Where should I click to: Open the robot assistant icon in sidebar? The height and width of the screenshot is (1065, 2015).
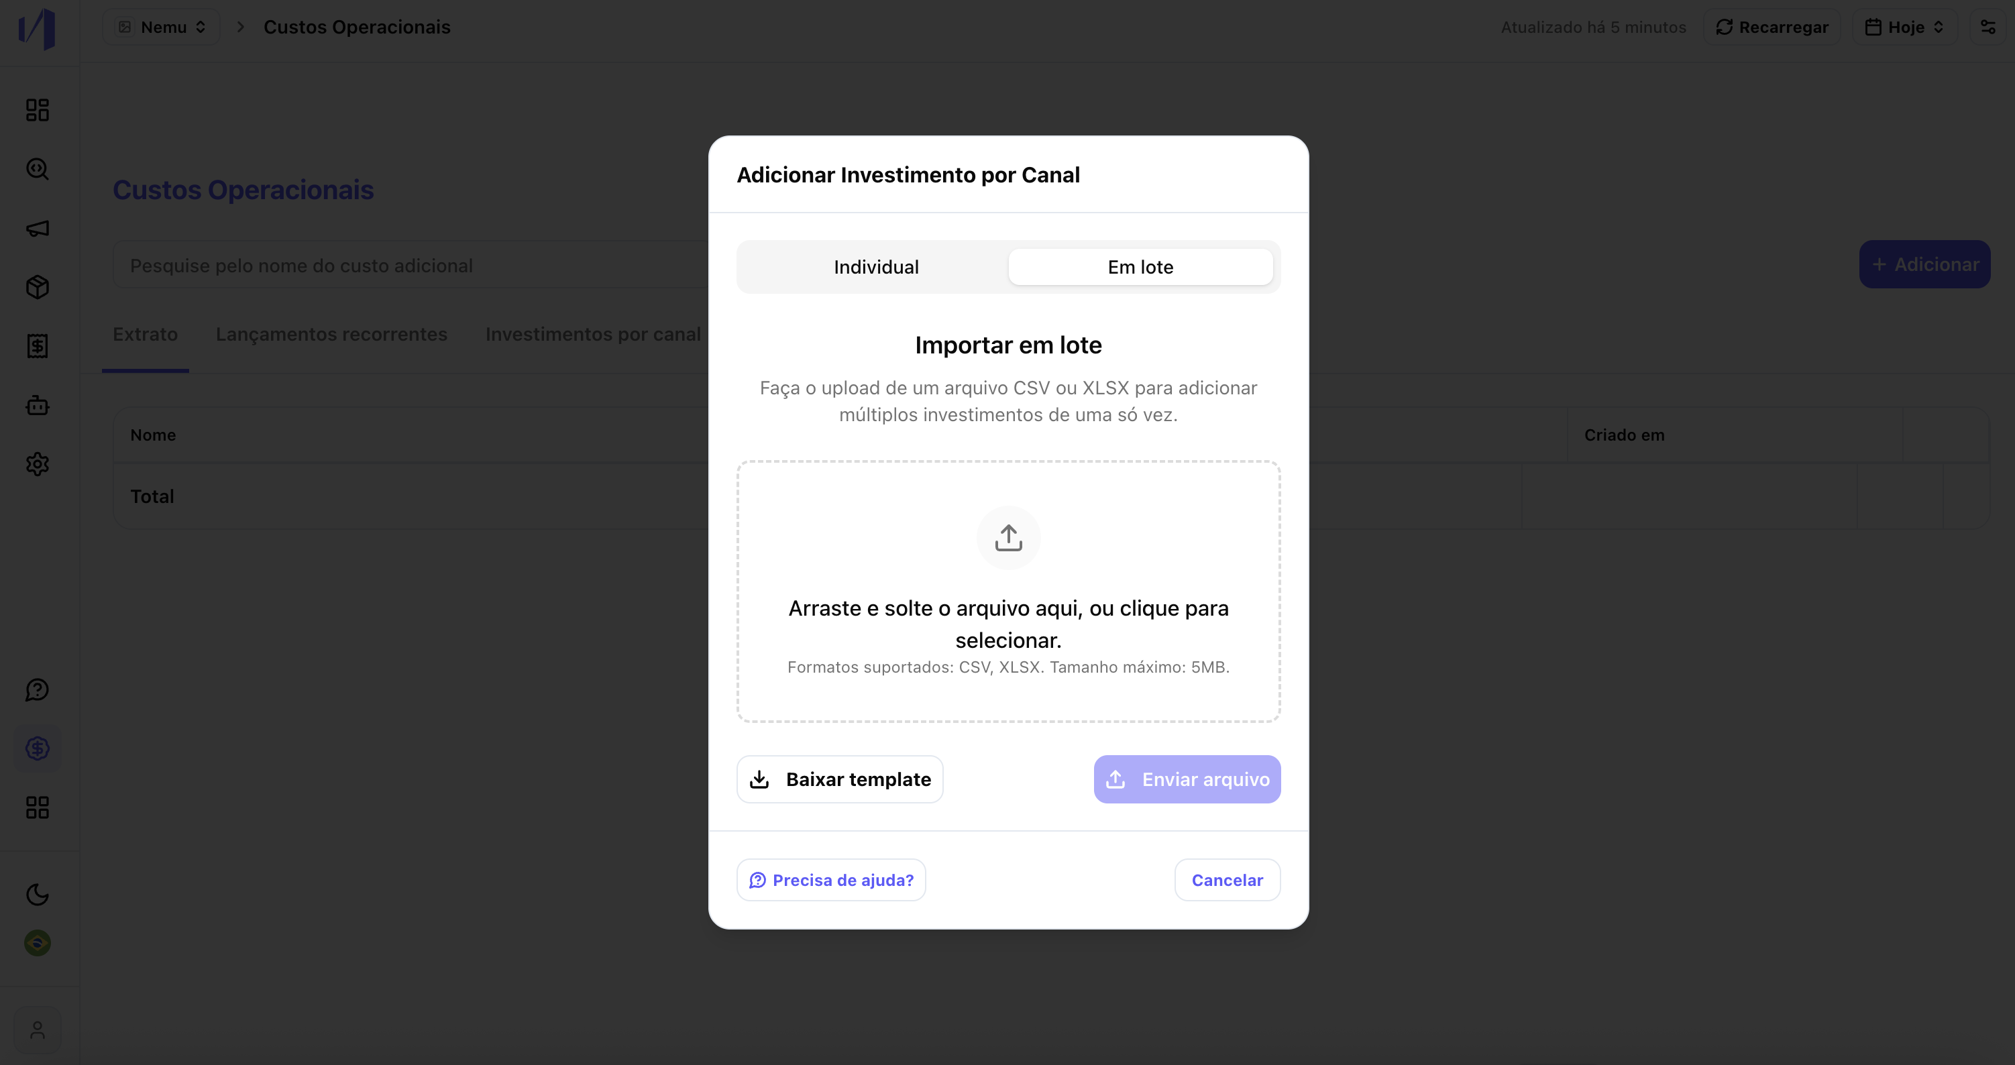(x=38, y=405)
